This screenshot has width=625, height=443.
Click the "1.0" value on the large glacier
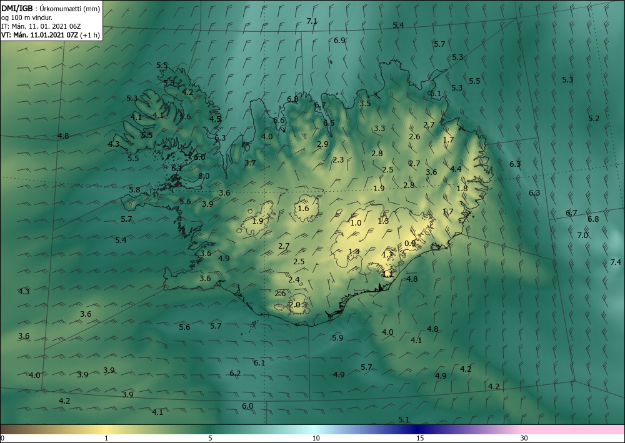click(x=356, y=222)
